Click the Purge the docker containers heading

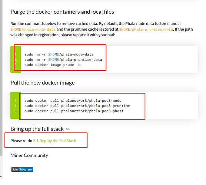62,12
